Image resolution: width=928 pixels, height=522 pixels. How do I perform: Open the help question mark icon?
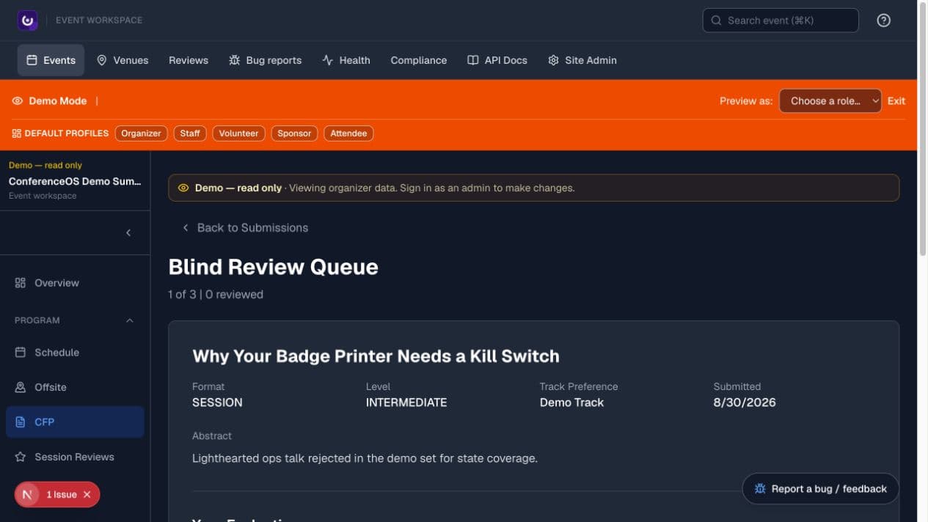tap(884, 21)
